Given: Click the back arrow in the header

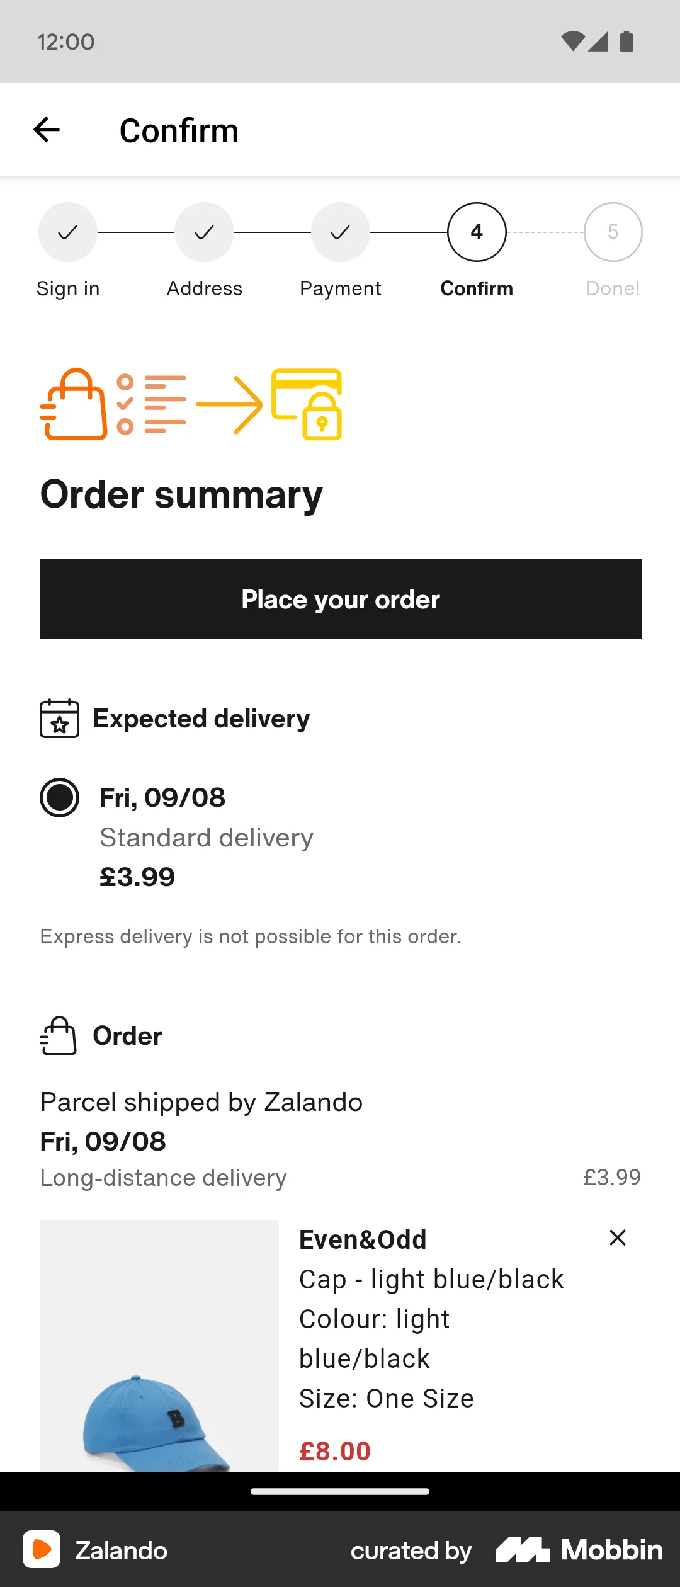Looking at the screenshot, I should (x=46, y=129).
